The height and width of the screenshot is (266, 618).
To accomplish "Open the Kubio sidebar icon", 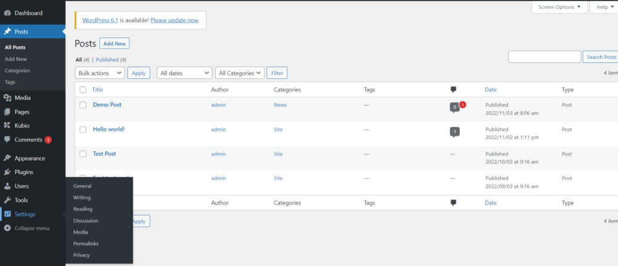I will (x=7, y=126).
